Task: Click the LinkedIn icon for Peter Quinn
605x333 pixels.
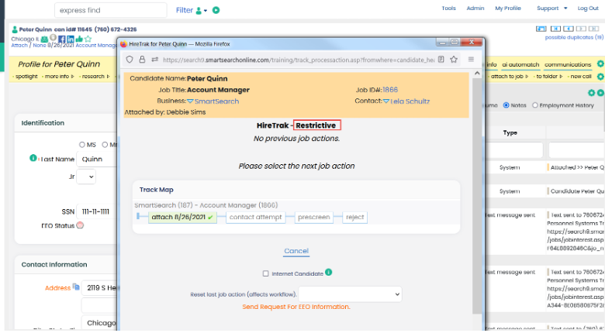Action: (70, 39)
